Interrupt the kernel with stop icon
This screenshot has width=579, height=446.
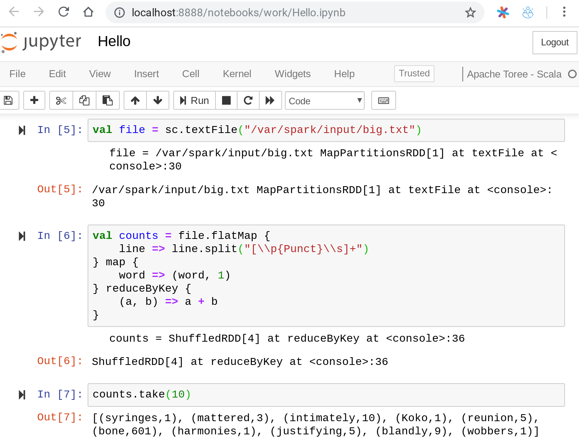(x=226, y=100)
